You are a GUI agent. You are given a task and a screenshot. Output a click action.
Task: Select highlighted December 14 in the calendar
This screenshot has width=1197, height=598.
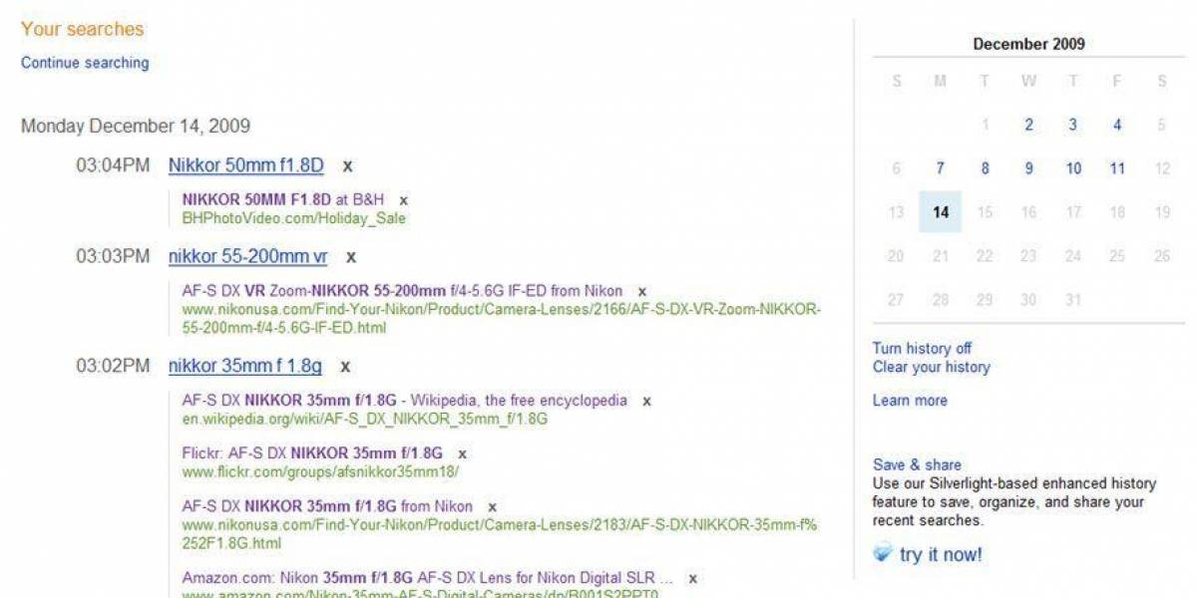click(x=940, y=212)
